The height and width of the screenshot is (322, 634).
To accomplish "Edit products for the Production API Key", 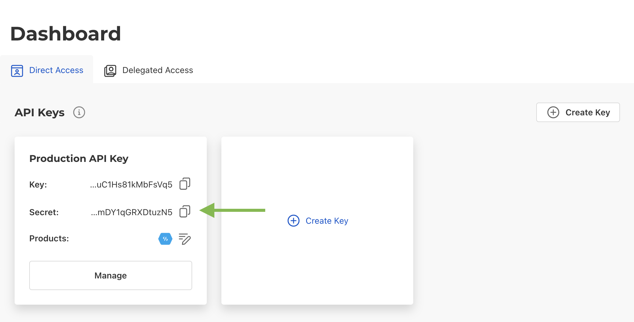I will (185, 239).
